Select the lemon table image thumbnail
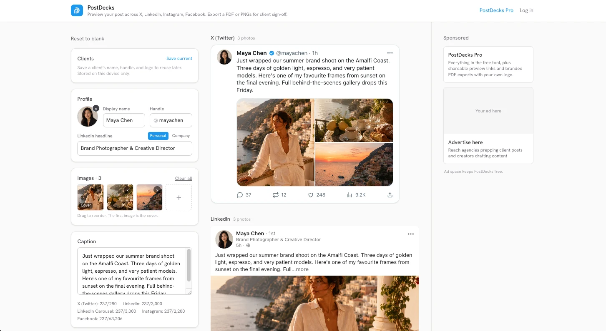The image size is (606, 331). click(x=120, y=197)
